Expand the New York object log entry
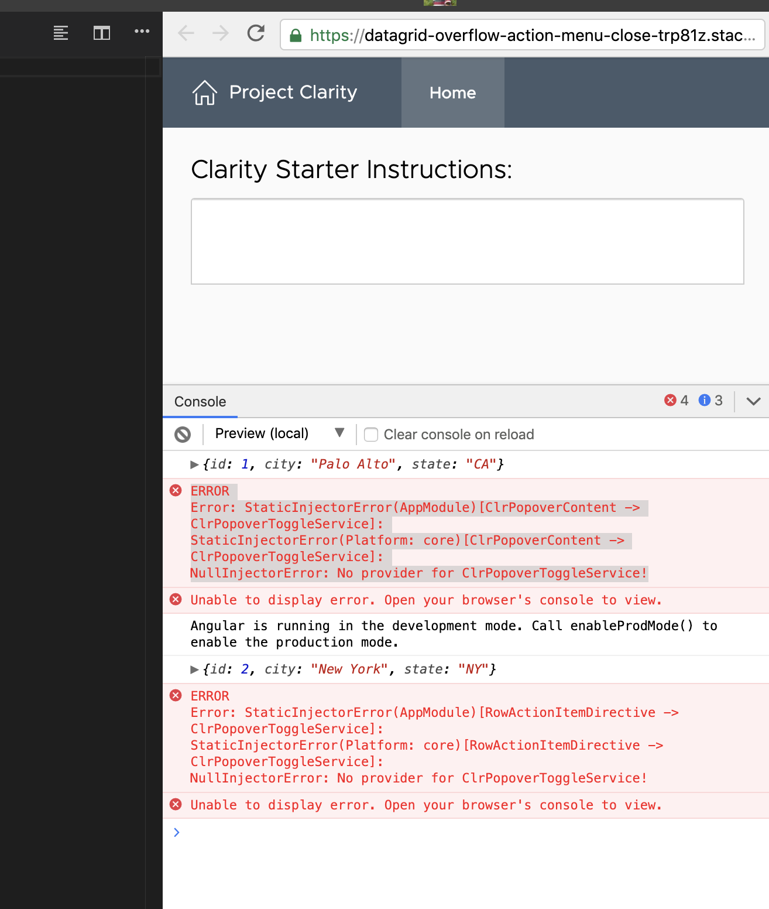The width and height of the screenshot is (769, 909). pos(194,669)
